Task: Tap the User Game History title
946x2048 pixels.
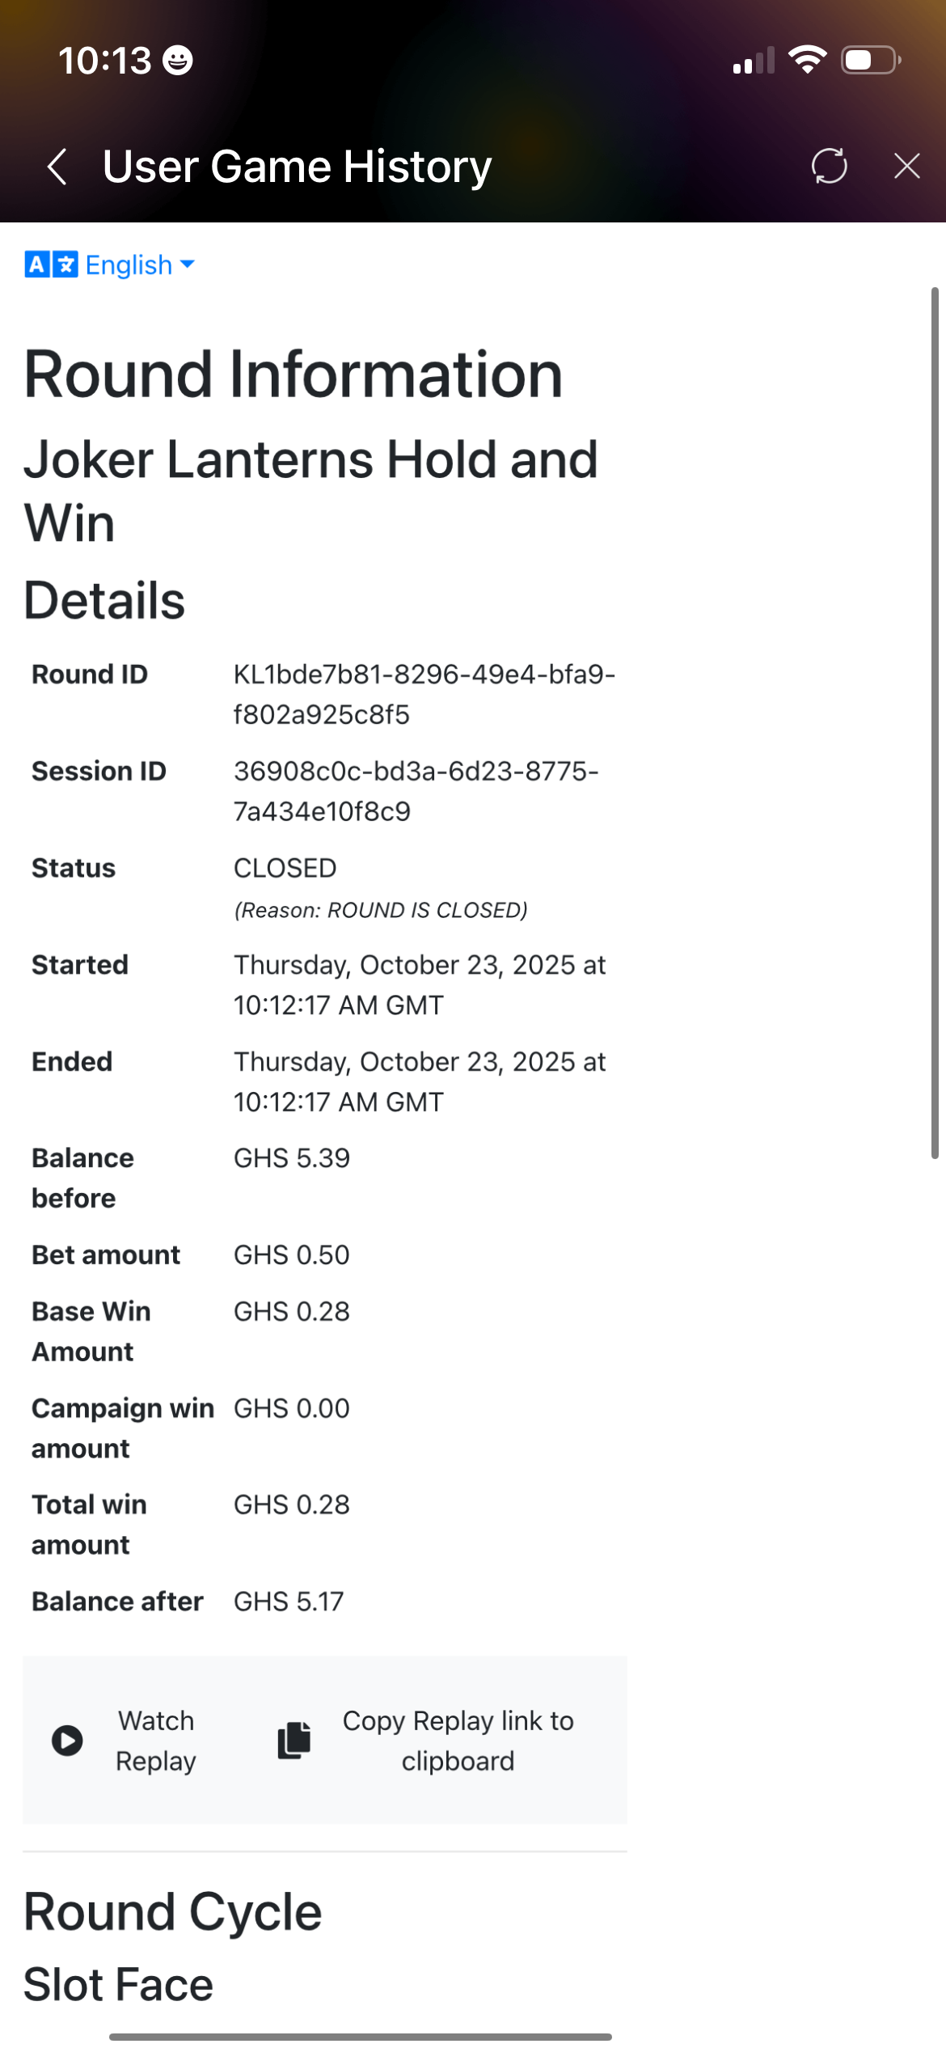Action: point(297,167)
